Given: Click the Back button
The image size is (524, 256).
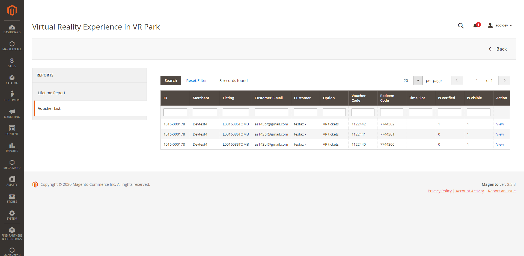Looking at the screenshot, I should (498, 49).
